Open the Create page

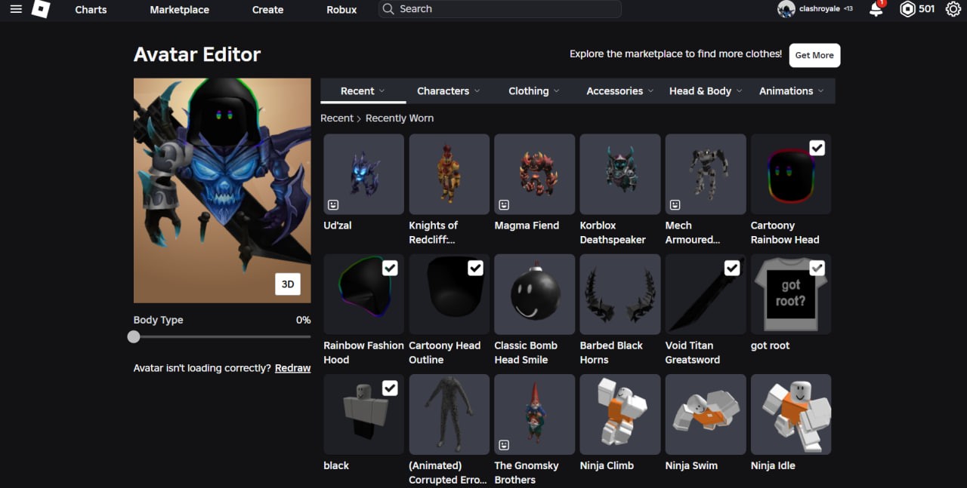pyautogui.click(x=267, y=10)
